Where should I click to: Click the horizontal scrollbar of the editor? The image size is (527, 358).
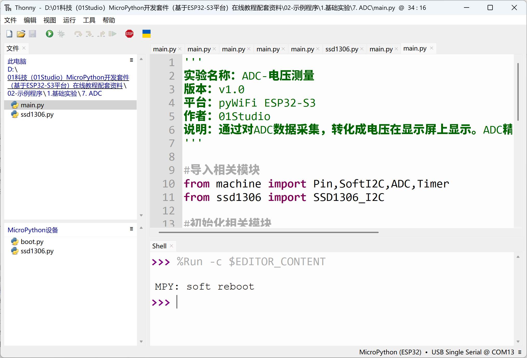(268, 232)
